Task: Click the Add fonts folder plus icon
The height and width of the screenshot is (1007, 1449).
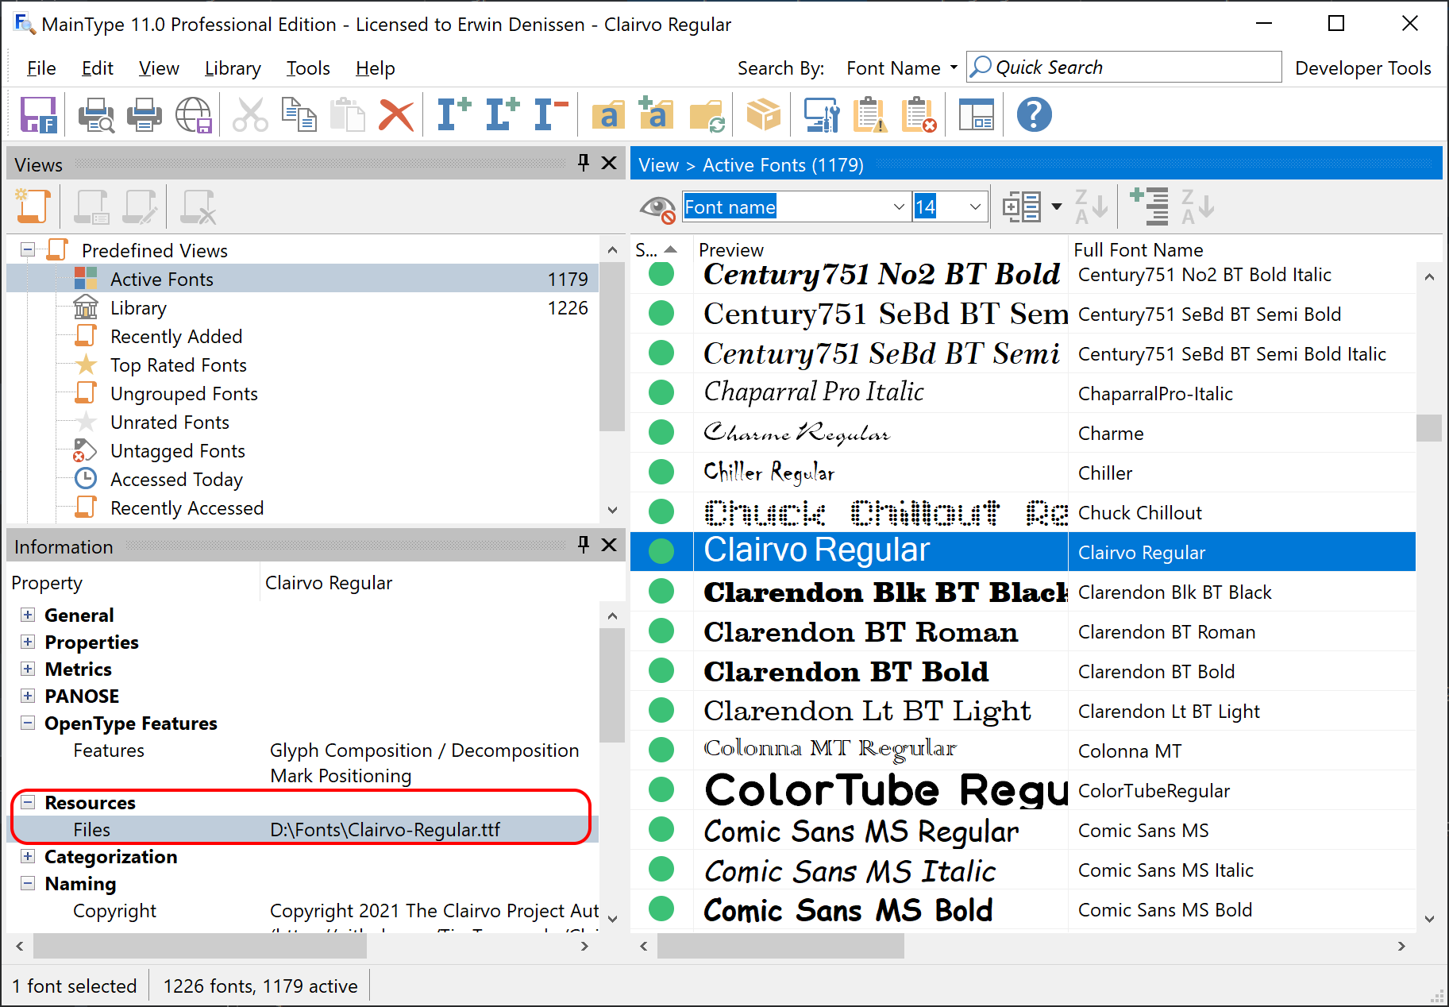Action: [x=656, y=115]
